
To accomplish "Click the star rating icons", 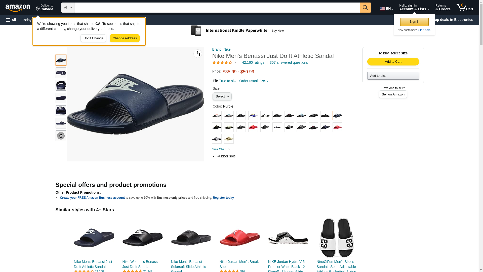I will coord(222,62).
